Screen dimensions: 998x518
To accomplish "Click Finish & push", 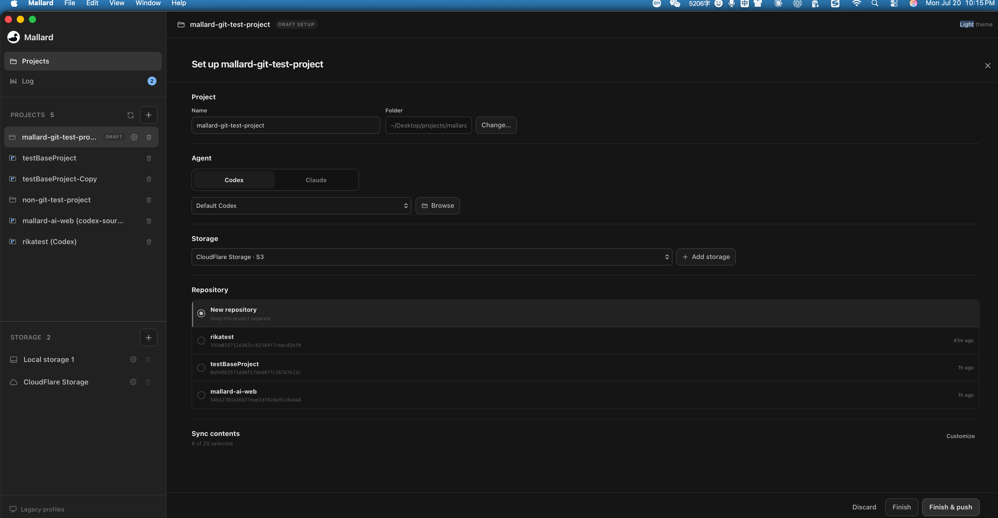I will pyautogui.click(x=951, y=507).
